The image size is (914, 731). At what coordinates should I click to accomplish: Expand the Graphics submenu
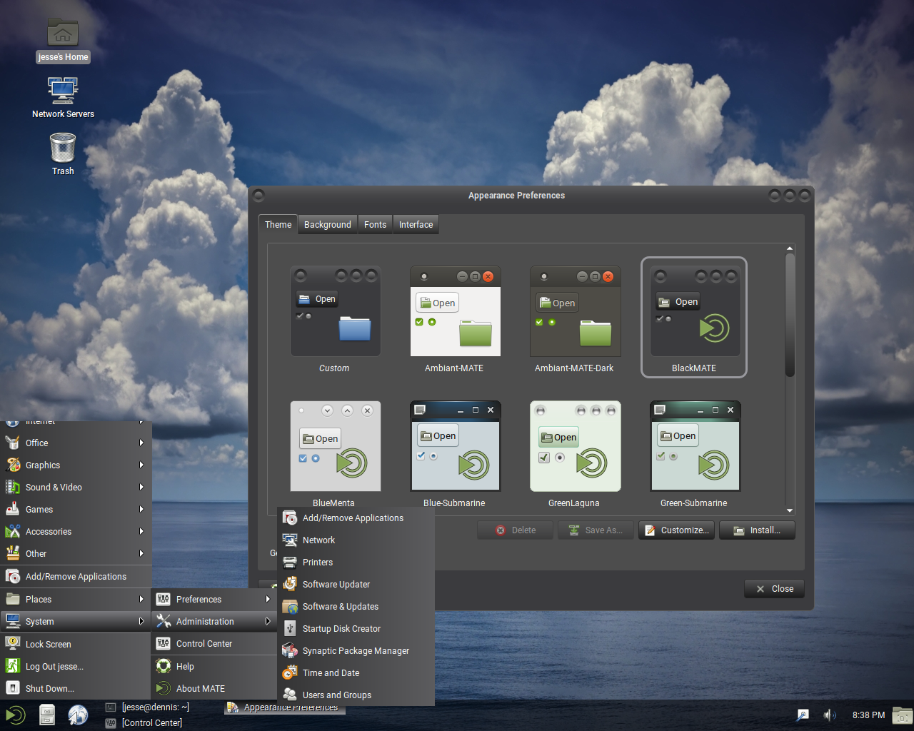75,465
